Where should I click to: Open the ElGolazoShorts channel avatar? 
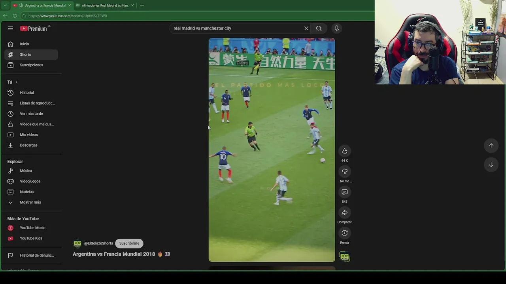coord(77,243)
